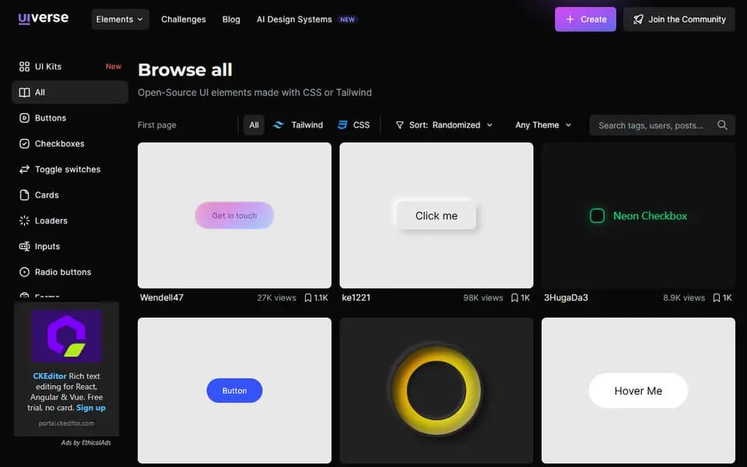Click 27K views on Wendell47 post

click(276, 298)
